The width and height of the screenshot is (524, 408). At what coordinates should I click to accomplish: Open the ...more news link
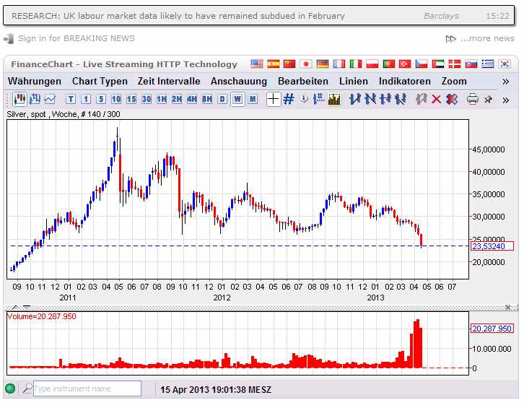[487, 38]
